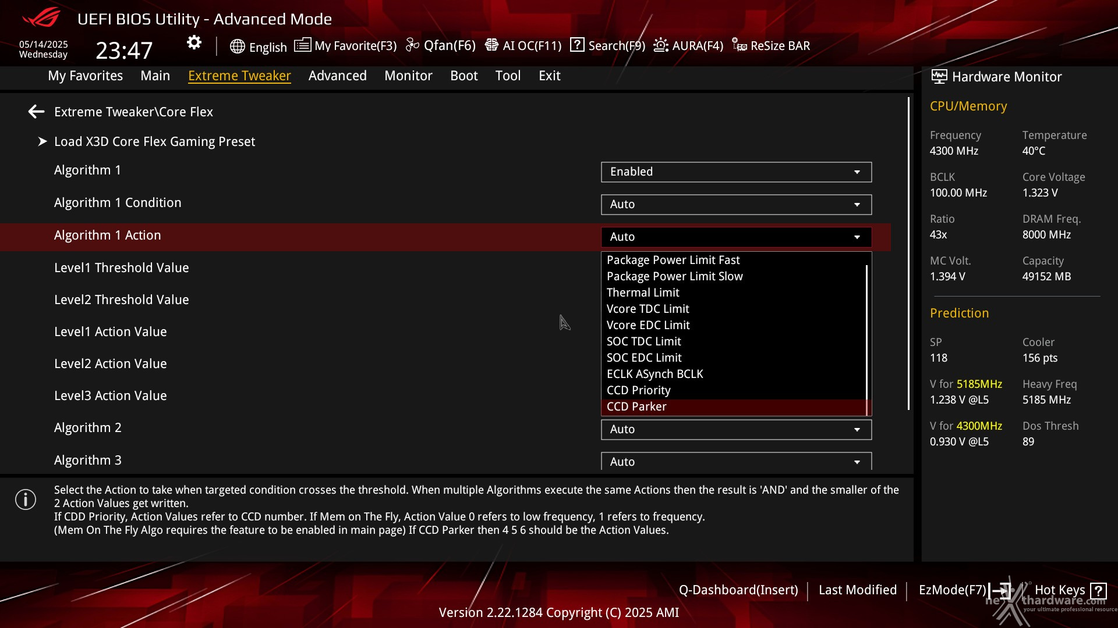Open the Tool tab
1118x628 pixels.
pyautogui.click(x=508, y=76)
